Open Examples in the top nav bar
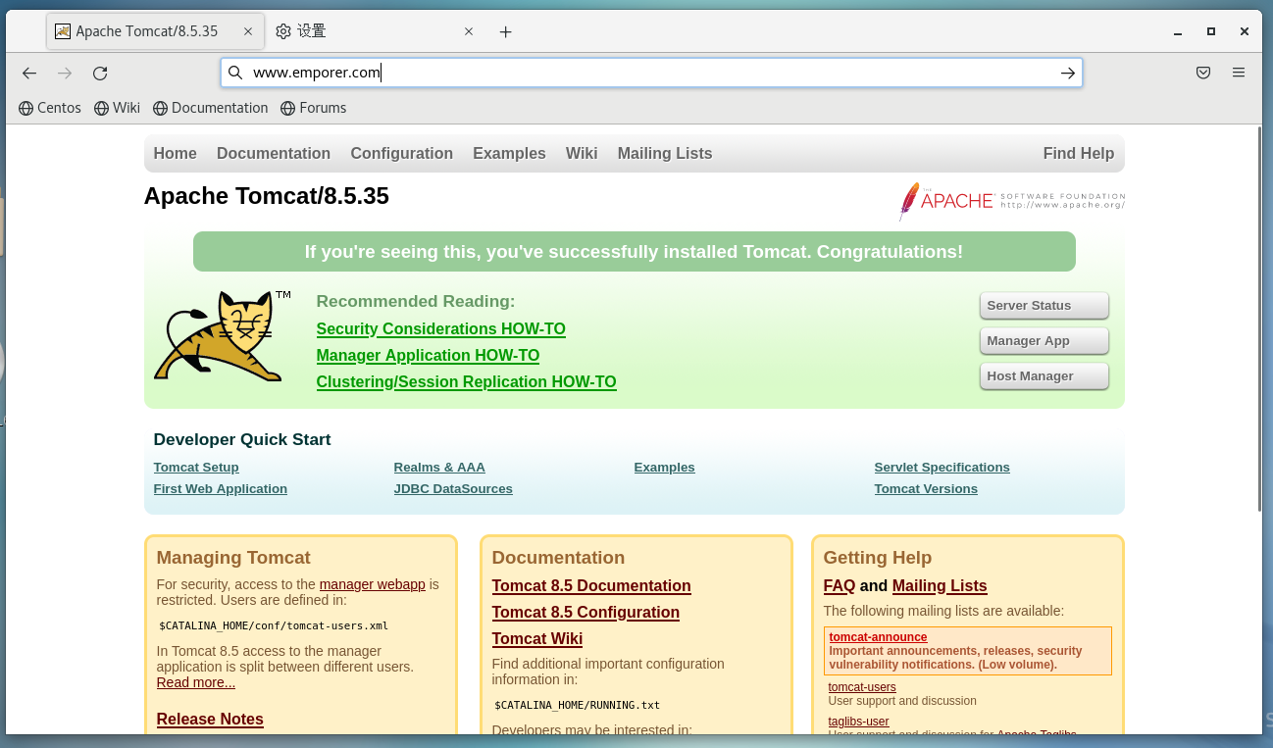Image resolution: width=1273 pixels, height=748 pixels. 509,153
